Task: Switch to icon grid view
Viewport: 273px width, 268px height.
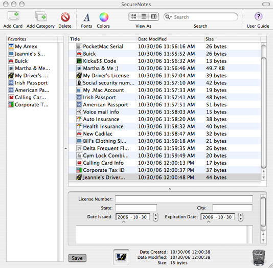Action: tap(134, 17)
